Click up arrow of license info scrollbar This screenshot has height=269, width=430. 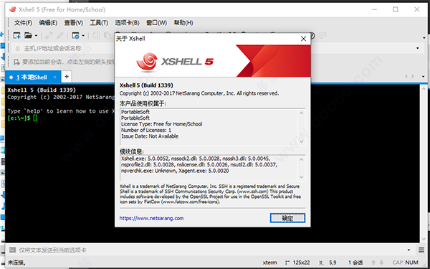tap(302, 113)
